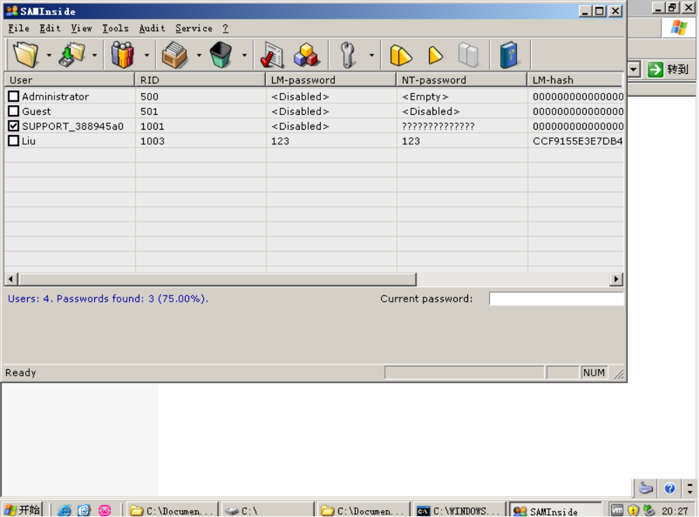Open the File menu
Viewport: 699px width, 517px height.
(19, 28)
